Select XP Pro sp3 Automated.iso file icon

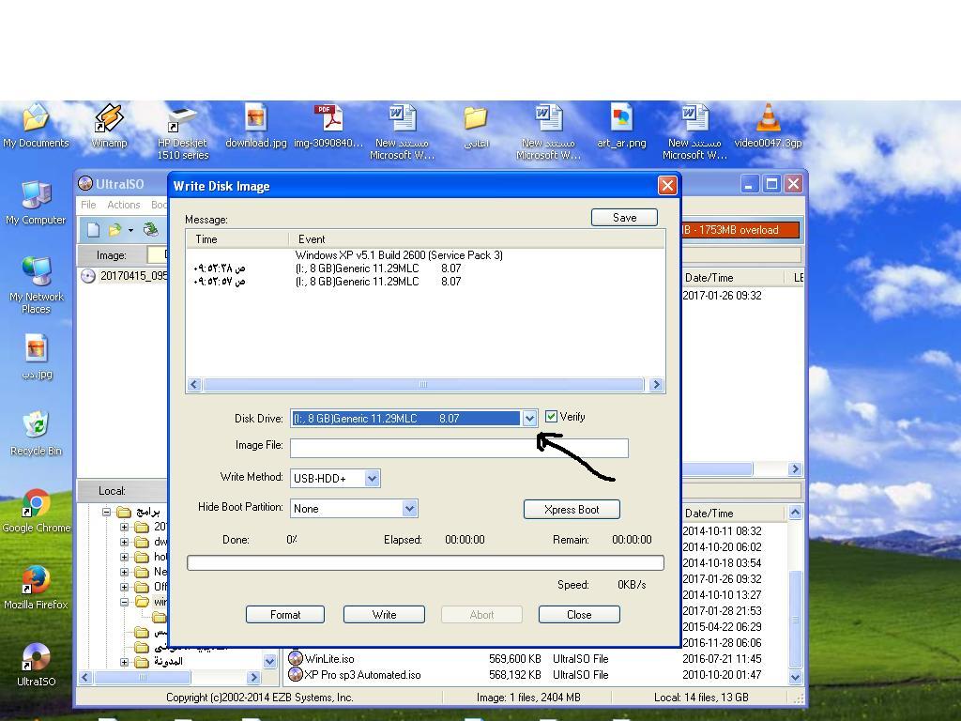point(296,674)
